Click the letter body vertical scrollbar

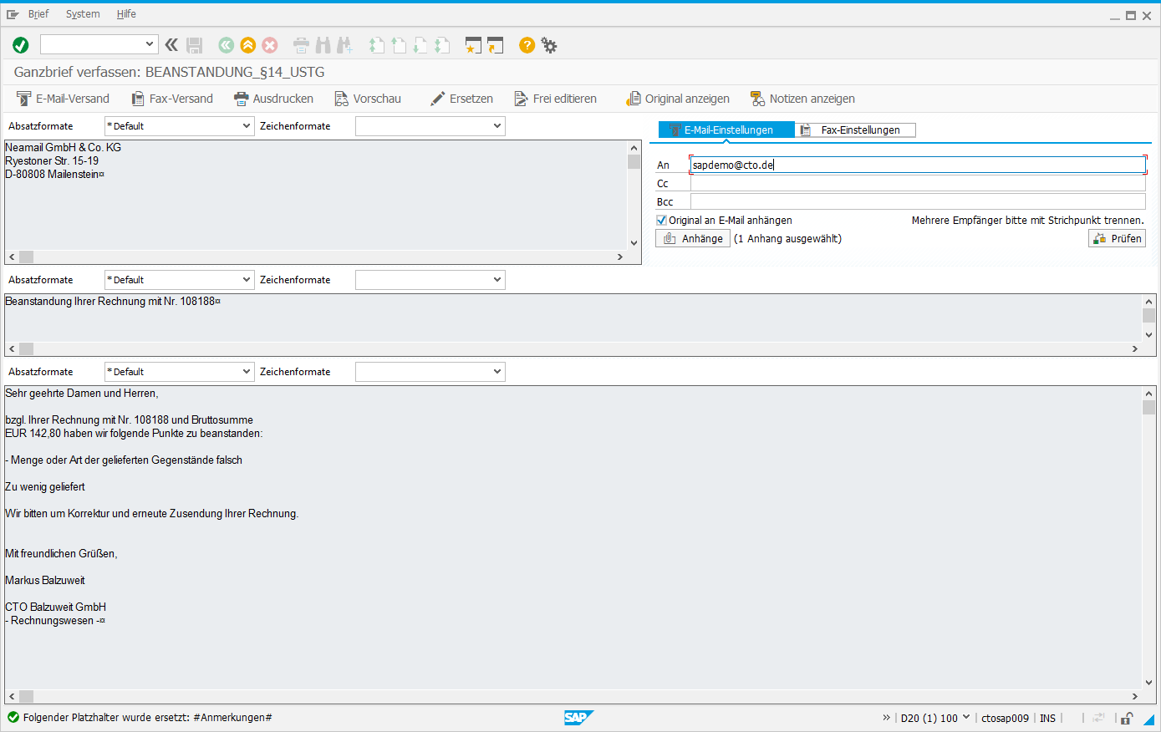(x=1149, y=543)
